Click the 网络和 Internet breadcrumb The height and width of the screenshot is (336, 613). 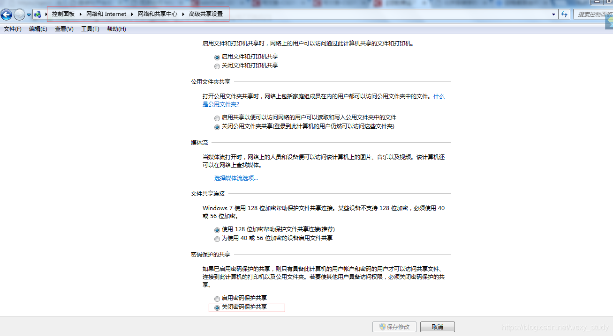coord(106,14)
